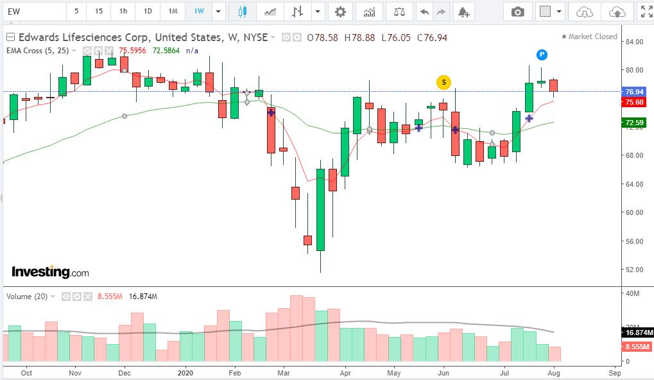Open chart settings gear
Viewport: 654px width, 380px height.
click(340, 12)
